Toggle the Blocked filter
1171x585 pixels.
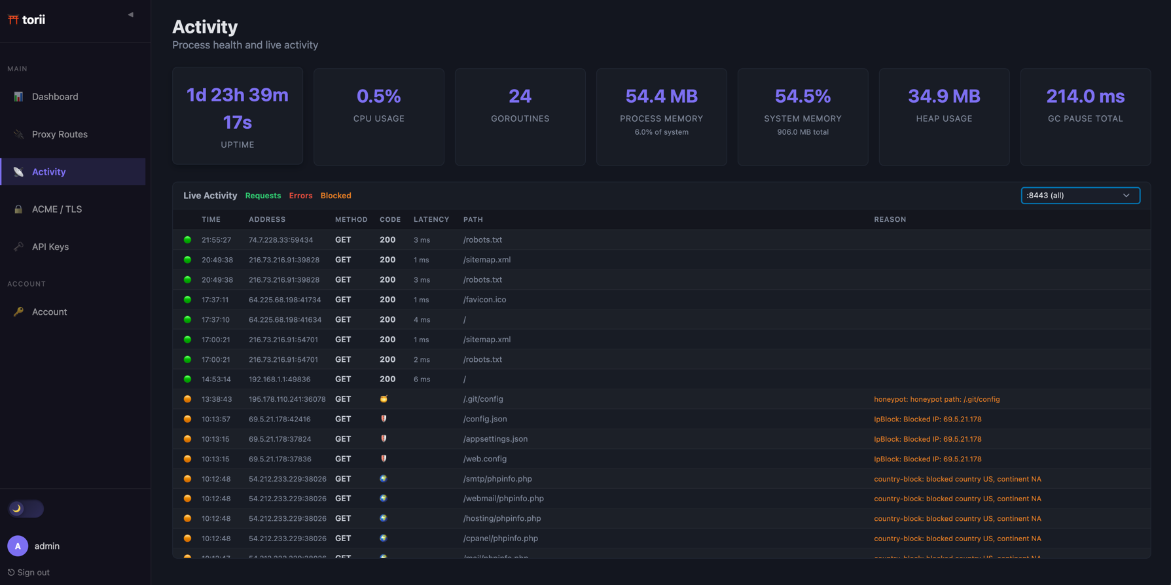336,196
